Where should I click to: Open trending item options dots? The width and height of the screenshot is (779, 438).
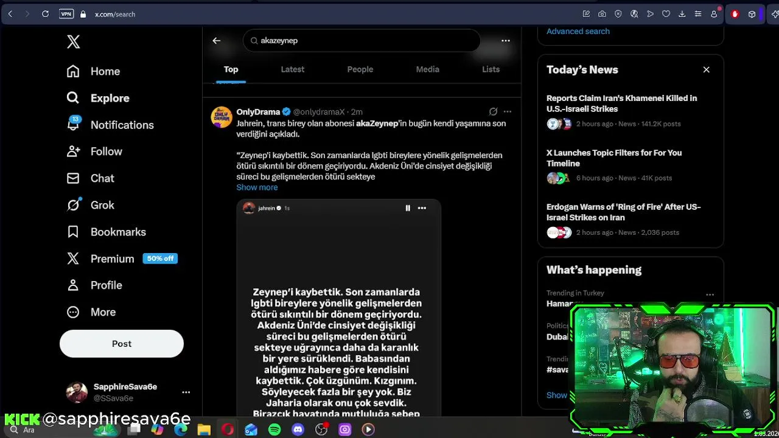coord(710,294)
